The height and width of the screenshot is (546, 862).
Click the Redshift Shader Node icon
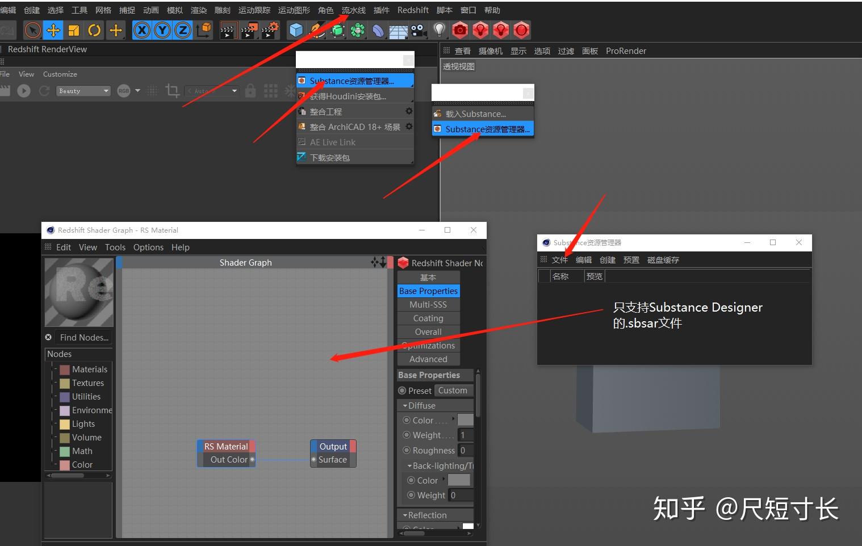point(403,262)
